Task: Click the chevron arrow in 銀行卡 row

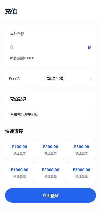Action: pyautogui.click(x=91, y=79)
